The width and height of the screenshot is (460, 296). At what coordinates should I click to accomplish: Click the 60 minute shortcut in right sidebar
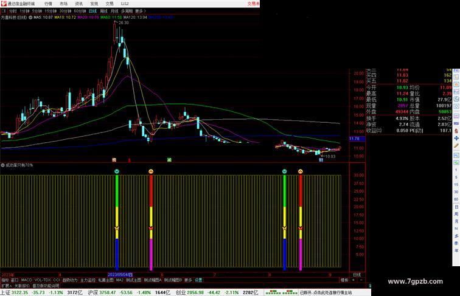tap(456, 199)
